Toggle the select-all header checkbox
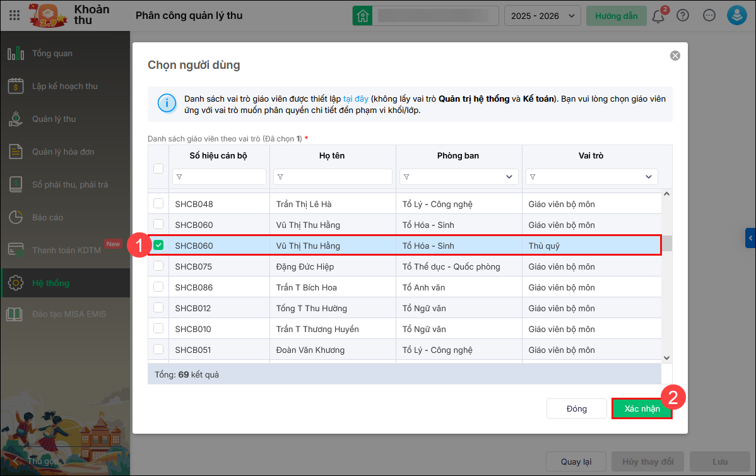The height and width of the screenshot is (476, 756). coord(158,169)
